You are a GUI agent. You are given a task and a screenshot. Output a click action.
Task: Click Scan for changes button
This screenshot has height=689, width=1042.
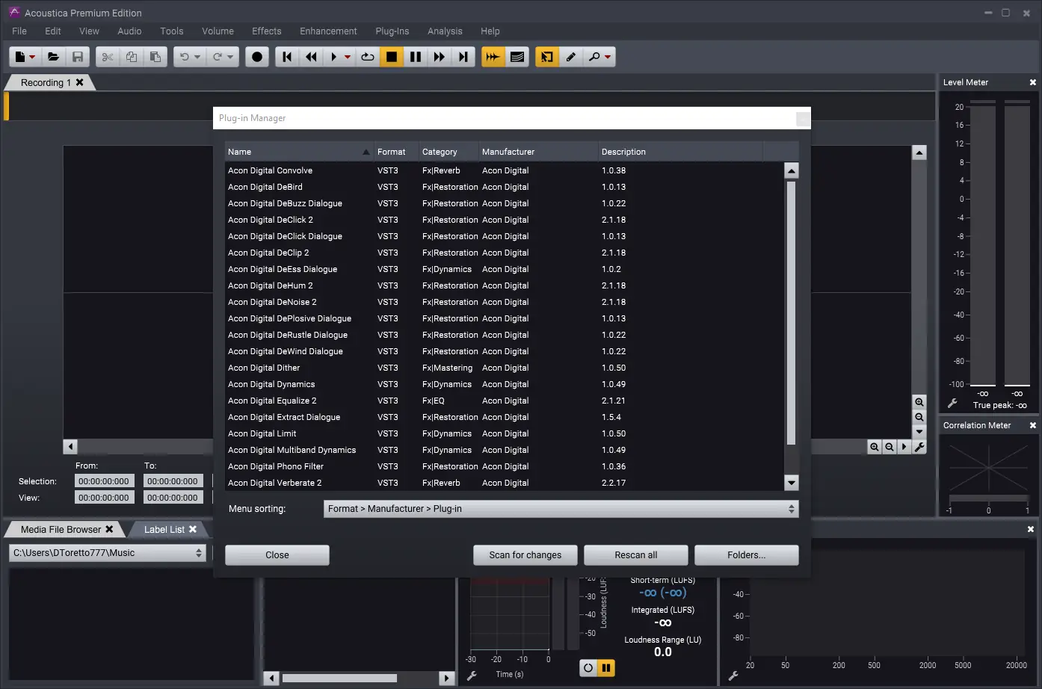click(x=525, y=555)
